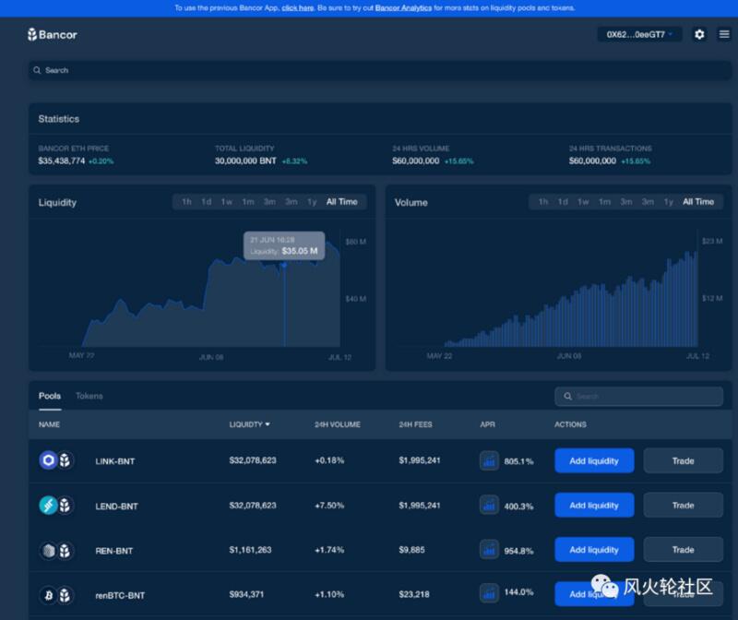Click the REN token icon
Image resolution: width=738 pixels, height=620 pixels.
tap(48, 550)
